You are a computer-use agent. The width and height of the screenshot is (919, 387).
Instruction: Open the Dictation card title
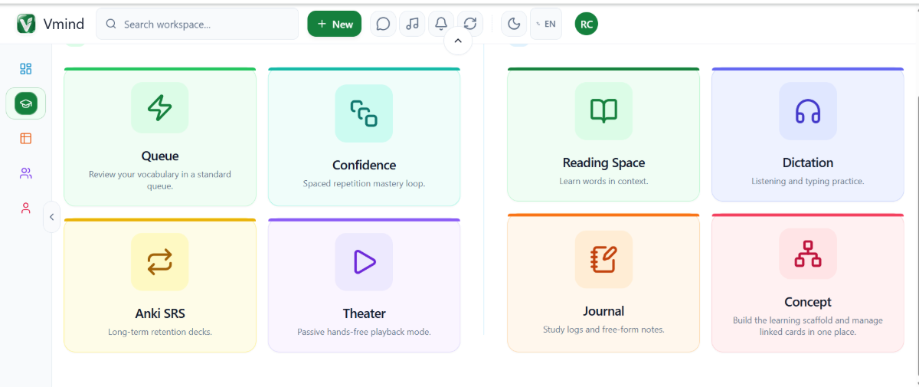point(808,163)
